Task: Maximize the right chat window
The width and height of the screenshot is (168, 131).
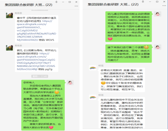Action: 157,2
